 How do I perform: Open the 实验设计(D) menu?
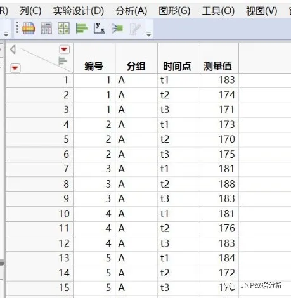tap(79, 11)
